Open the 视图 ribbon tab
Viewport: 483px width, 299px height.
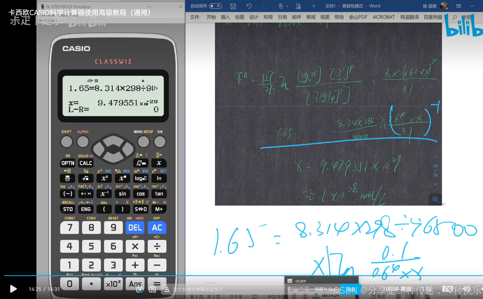[x=325, y=17]
